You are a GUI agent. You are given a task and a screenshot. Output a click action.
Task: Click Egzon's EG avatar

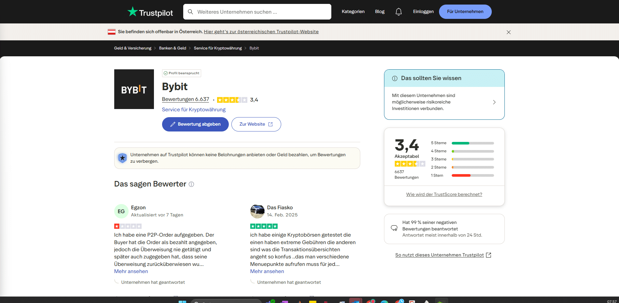(x=121, y=211)
